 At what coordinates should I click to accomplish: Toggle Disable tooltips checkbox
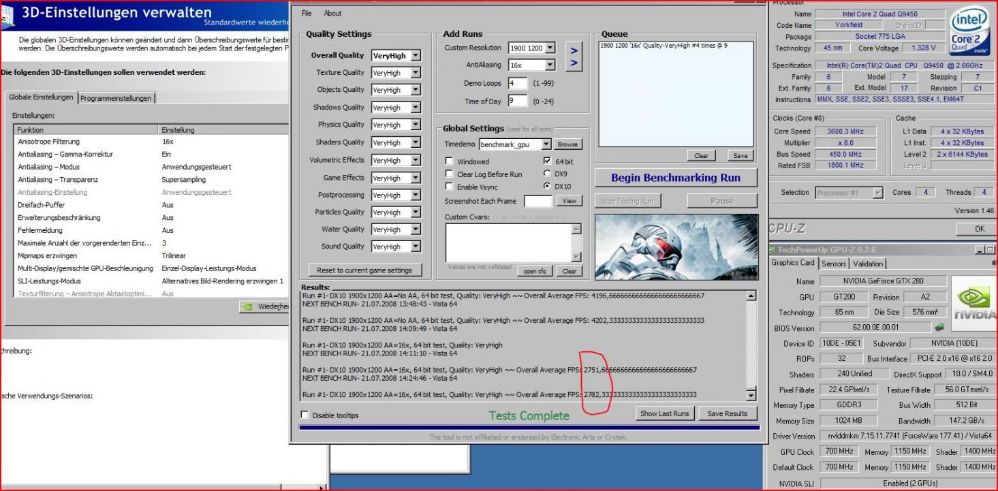click(305, 415)
